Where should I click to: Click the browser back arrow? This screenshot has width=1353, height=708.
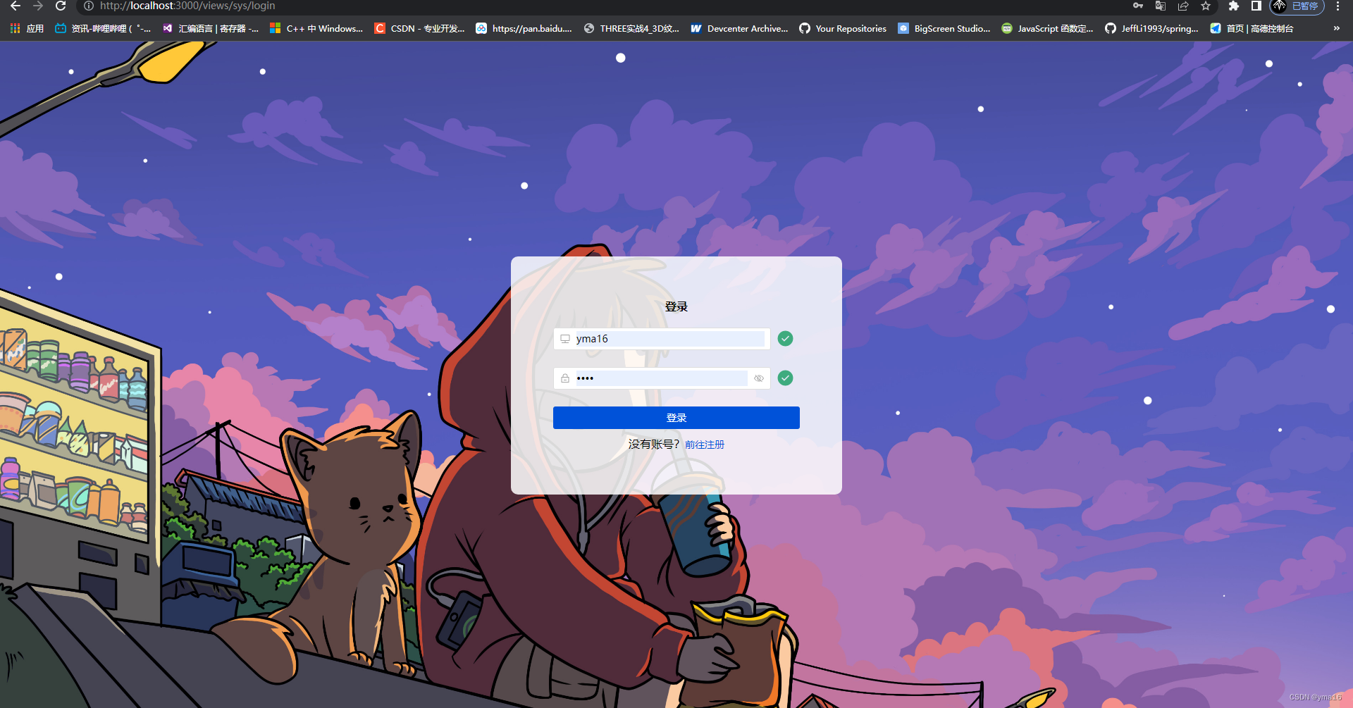tap(16, 6)
